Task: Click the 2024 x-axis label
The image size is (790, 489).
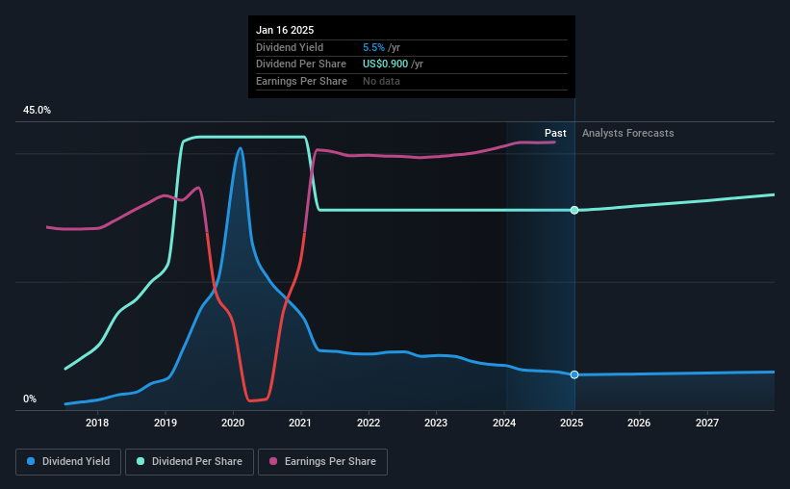Action: [504, 423]
